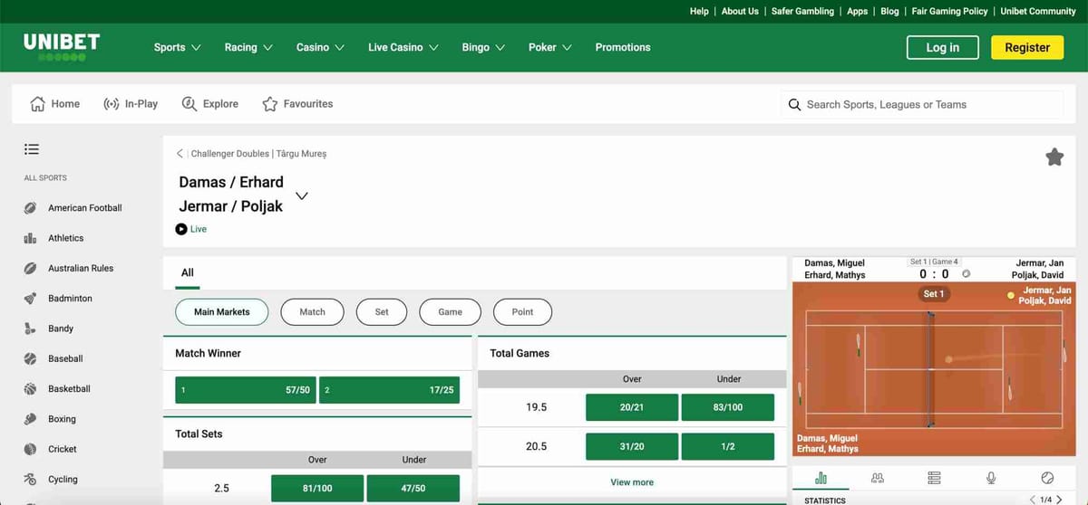This screenshot has width=1088, height=505.
Task: Click the Unibet logo
Action: coord(62,47)
